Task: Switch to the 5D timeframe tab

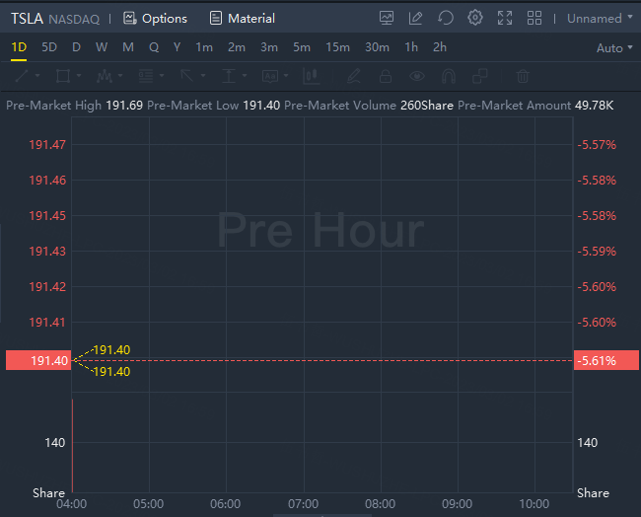Action: [49, 47]
